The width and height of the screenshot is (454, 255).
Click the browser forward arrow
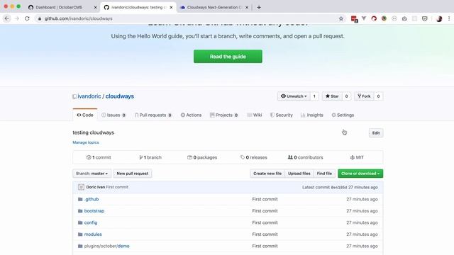[x=17, y=18]
